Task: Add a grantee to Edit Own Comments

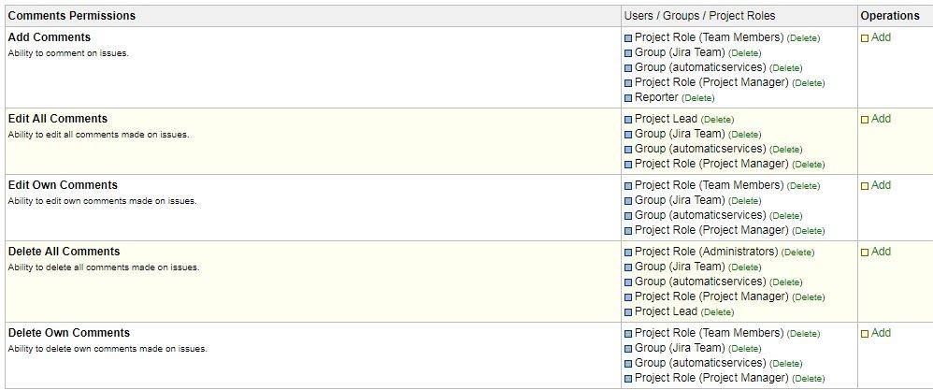Action: 881,185
